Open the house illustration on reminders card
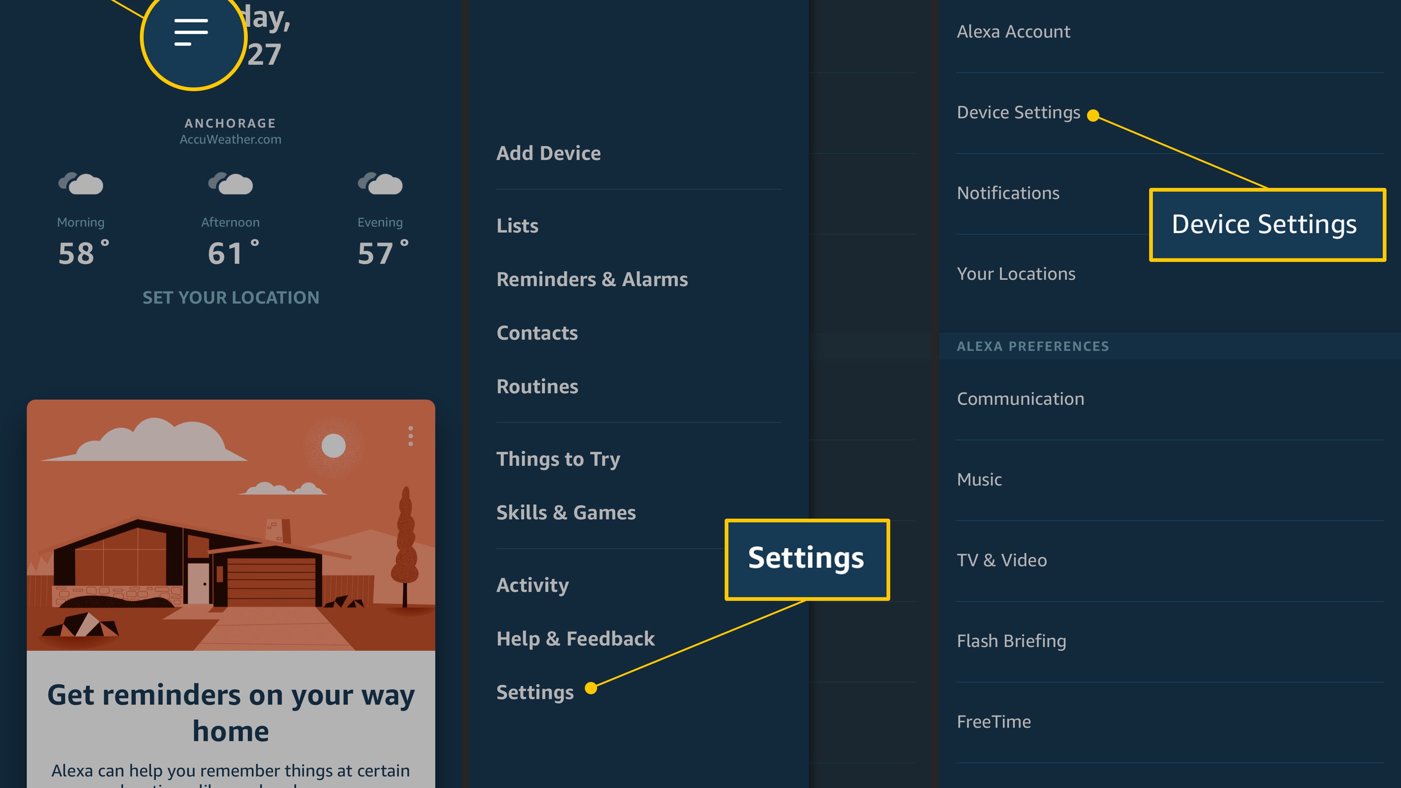1401x788 pixels. point(231,525)
